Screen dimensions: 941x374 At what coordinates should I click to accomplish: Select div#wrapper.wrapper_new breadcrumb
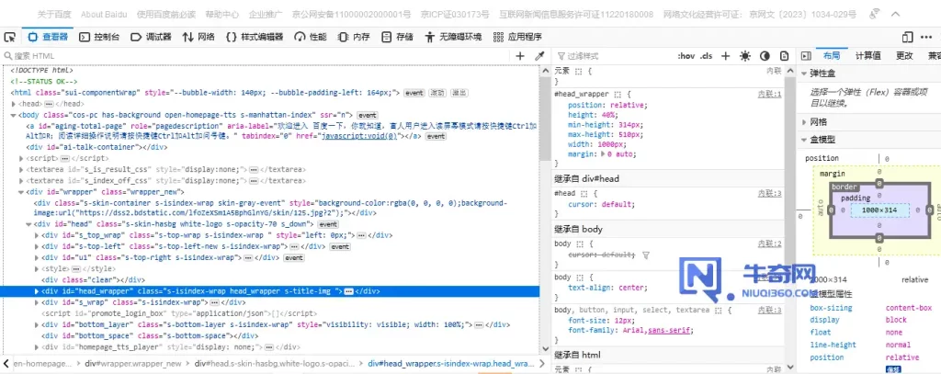(x=132, y=363)
